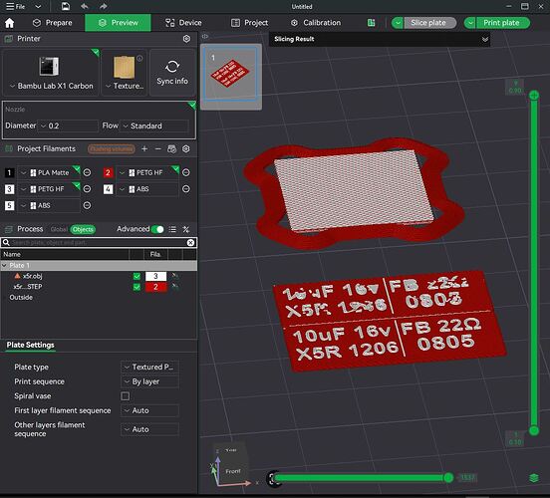The width and height of the screenshot is (550, 498).
Task: Expand the Slicing Result panel chevron
Action: tap(485, 39)
